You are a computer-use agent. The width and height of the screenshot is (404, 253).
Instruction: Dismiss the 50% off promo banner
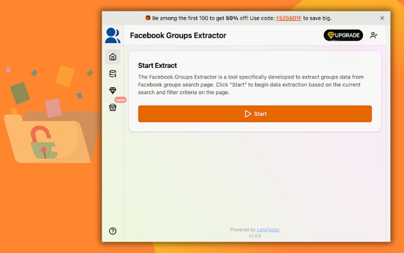tap(382, 18)
